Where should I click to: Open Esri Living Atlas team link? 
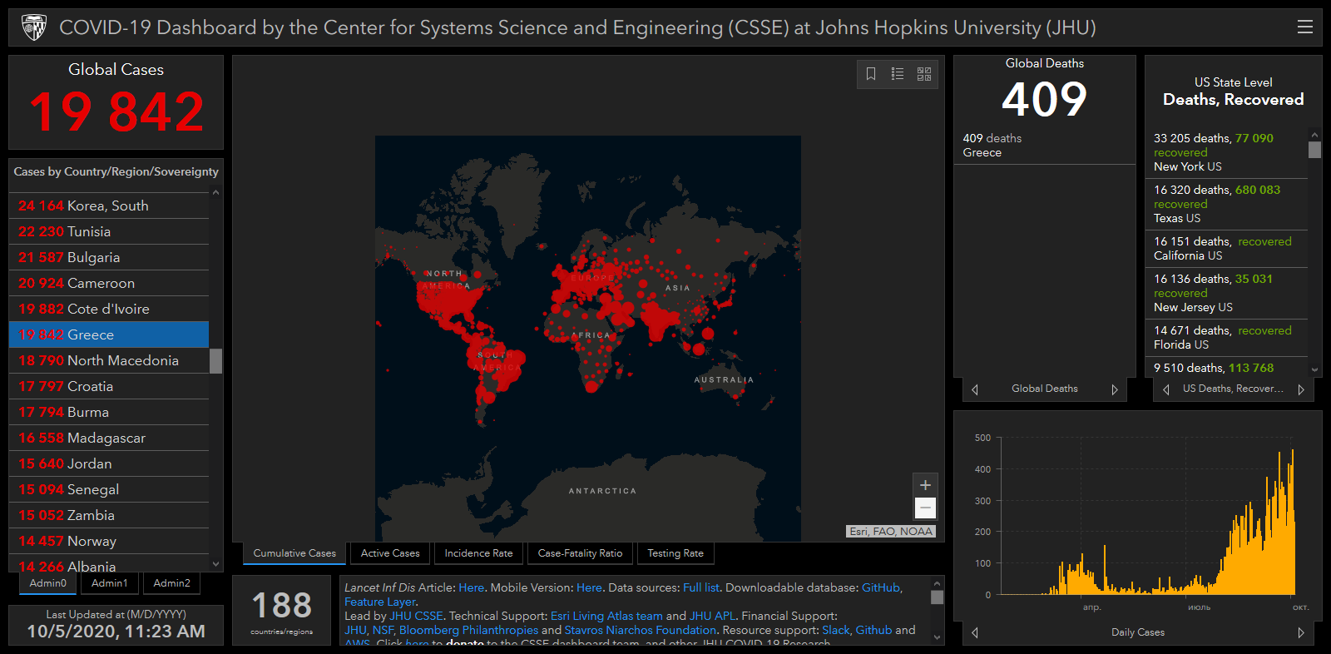[606, 616]
